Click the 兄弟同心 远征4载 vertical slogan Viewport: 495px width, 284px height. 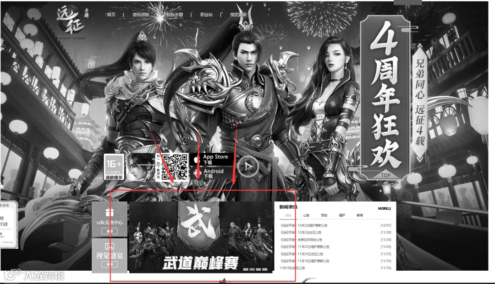pyautogui.click(x=419, y=103)
